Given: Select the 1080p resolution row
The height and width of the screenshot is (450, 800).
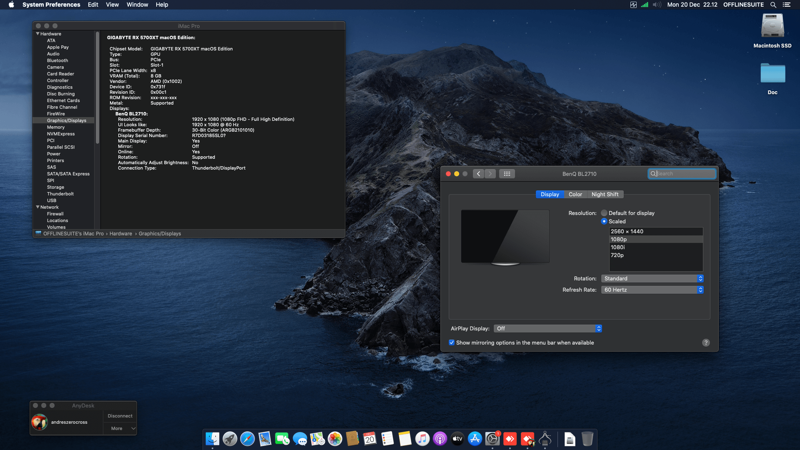Looking at the screenshot, I should tap(656, 239).
